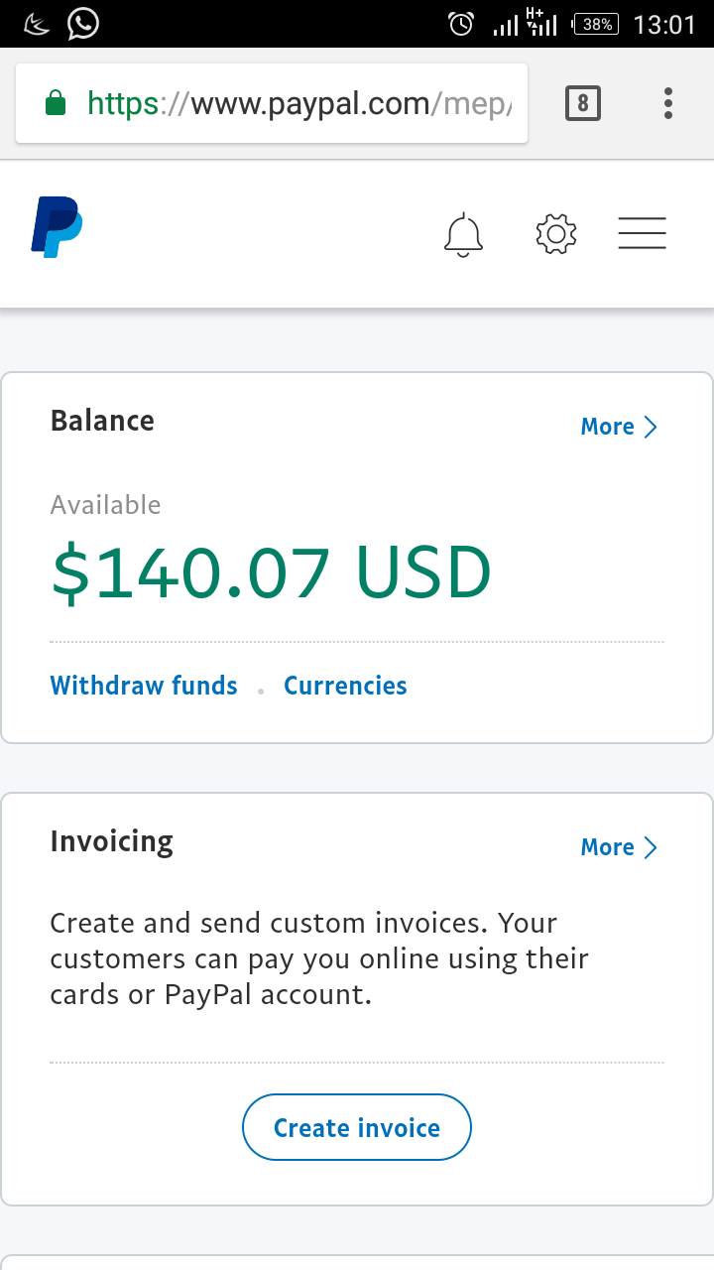Screen dimensions: 714x1270
Task: Open the browser tab switcher showing 8
Action: [582, 103]
